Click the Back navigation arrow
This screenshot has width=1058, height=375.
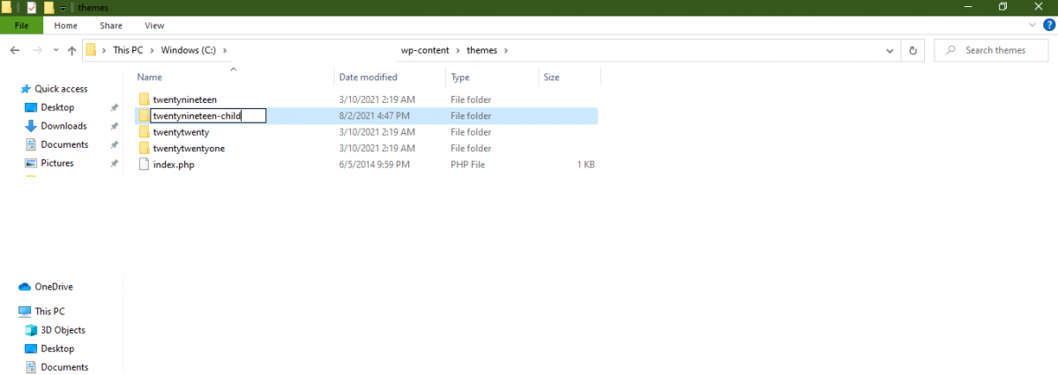point(15,50)
